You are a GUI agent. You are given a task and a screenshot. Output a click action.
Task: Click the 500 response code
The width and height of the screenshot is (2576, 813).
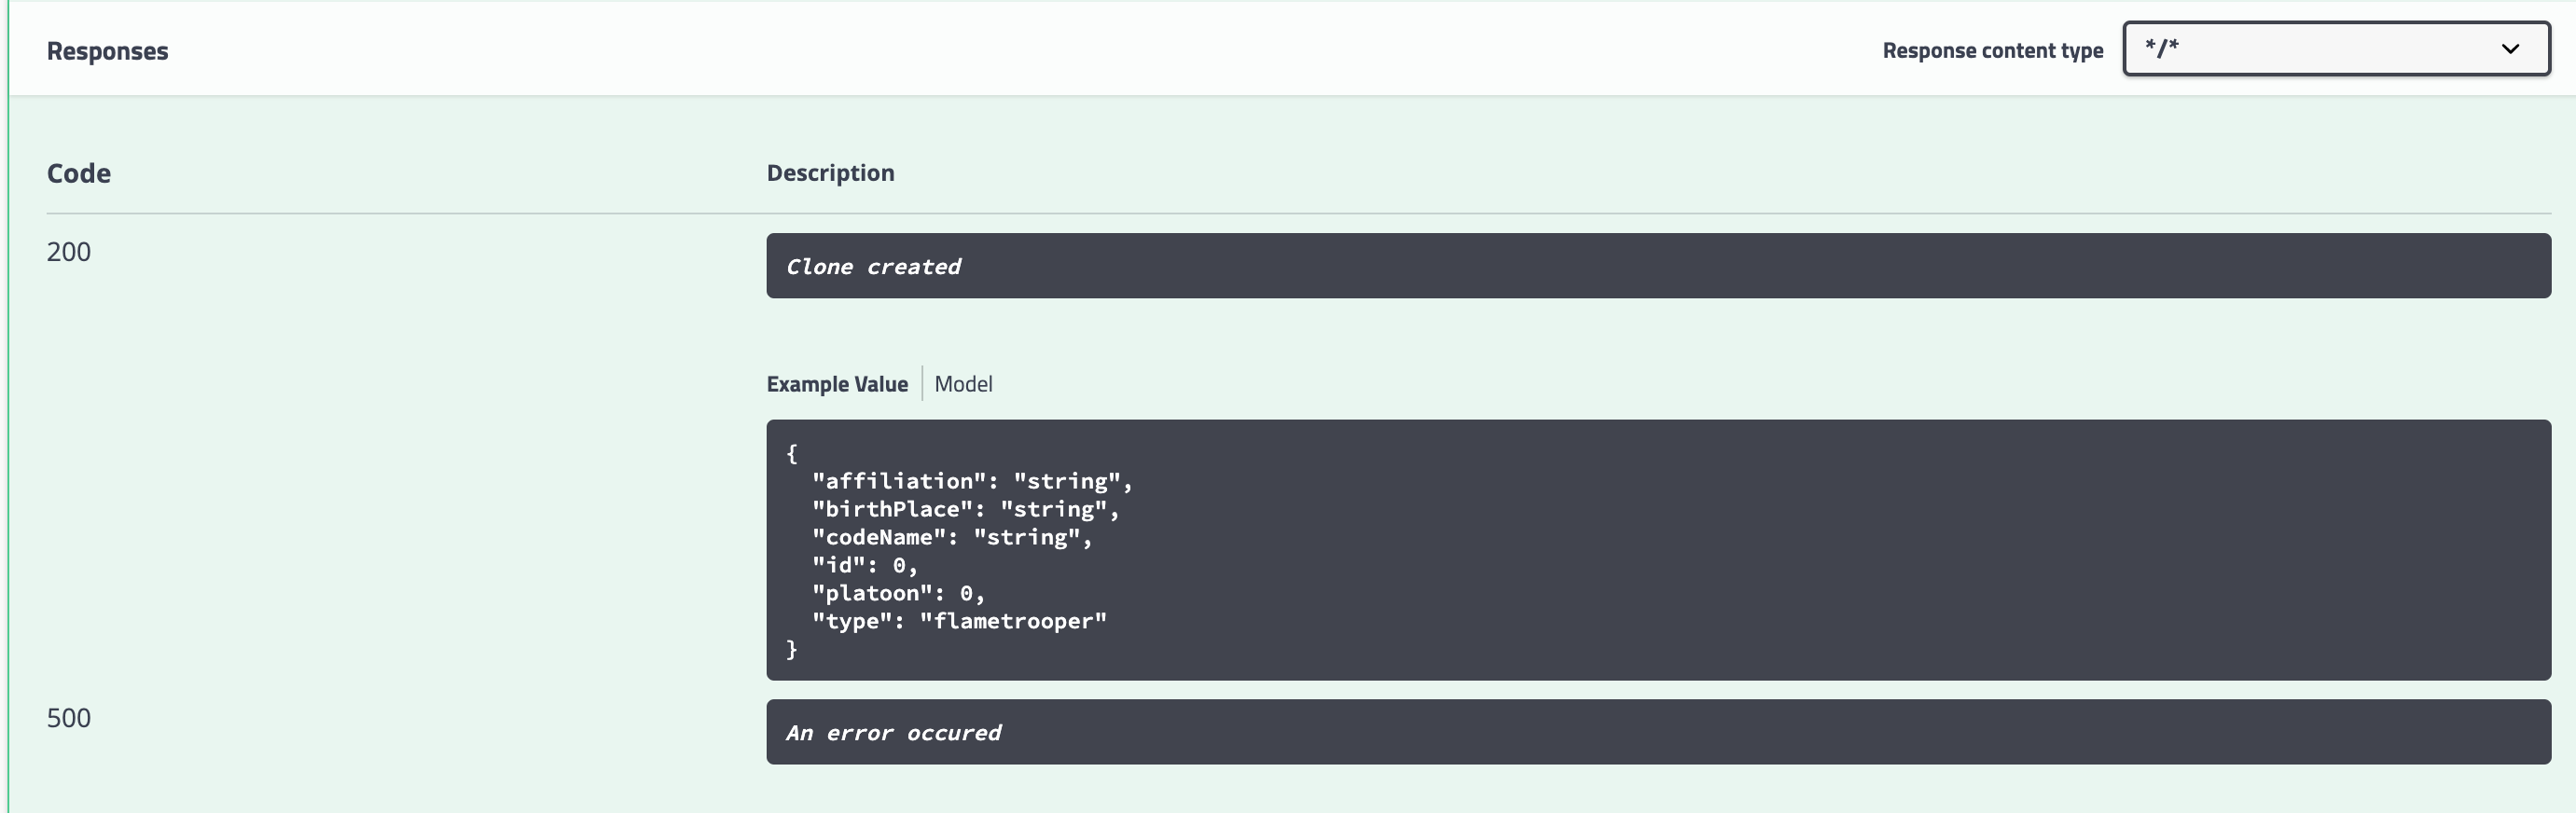click(69, 718)
